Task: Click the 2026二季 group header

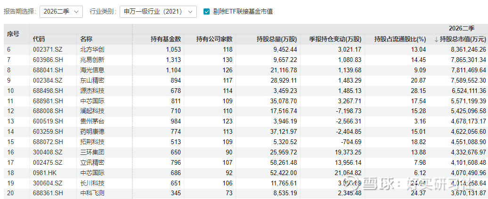Action: tap(462, 29)
